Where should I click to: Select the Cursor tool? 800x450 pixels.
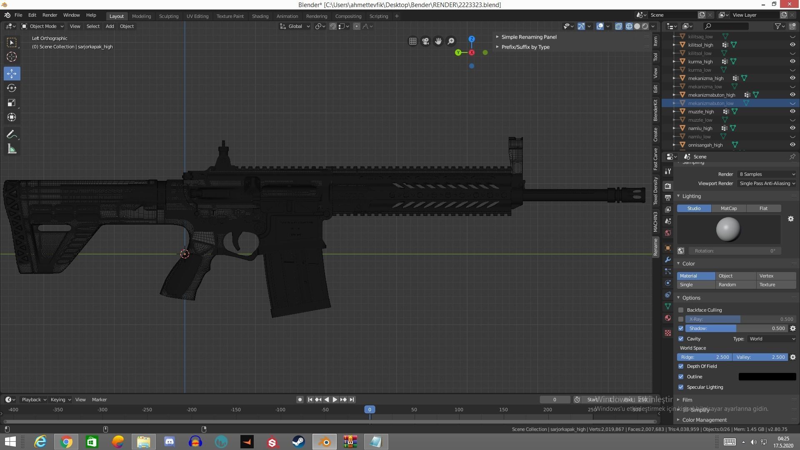click(12, 57)
